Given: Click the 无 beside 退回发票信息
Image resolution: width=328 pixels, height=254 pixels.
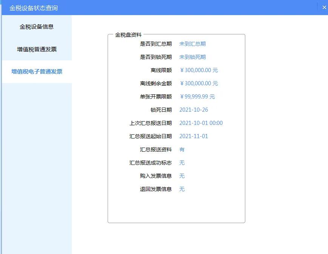Looking at the screenshot, I should coord(182,189).
